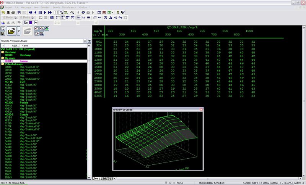Toggle the +/- signed values icon
This screenshot has width=306, height=185.
(100, 18)
